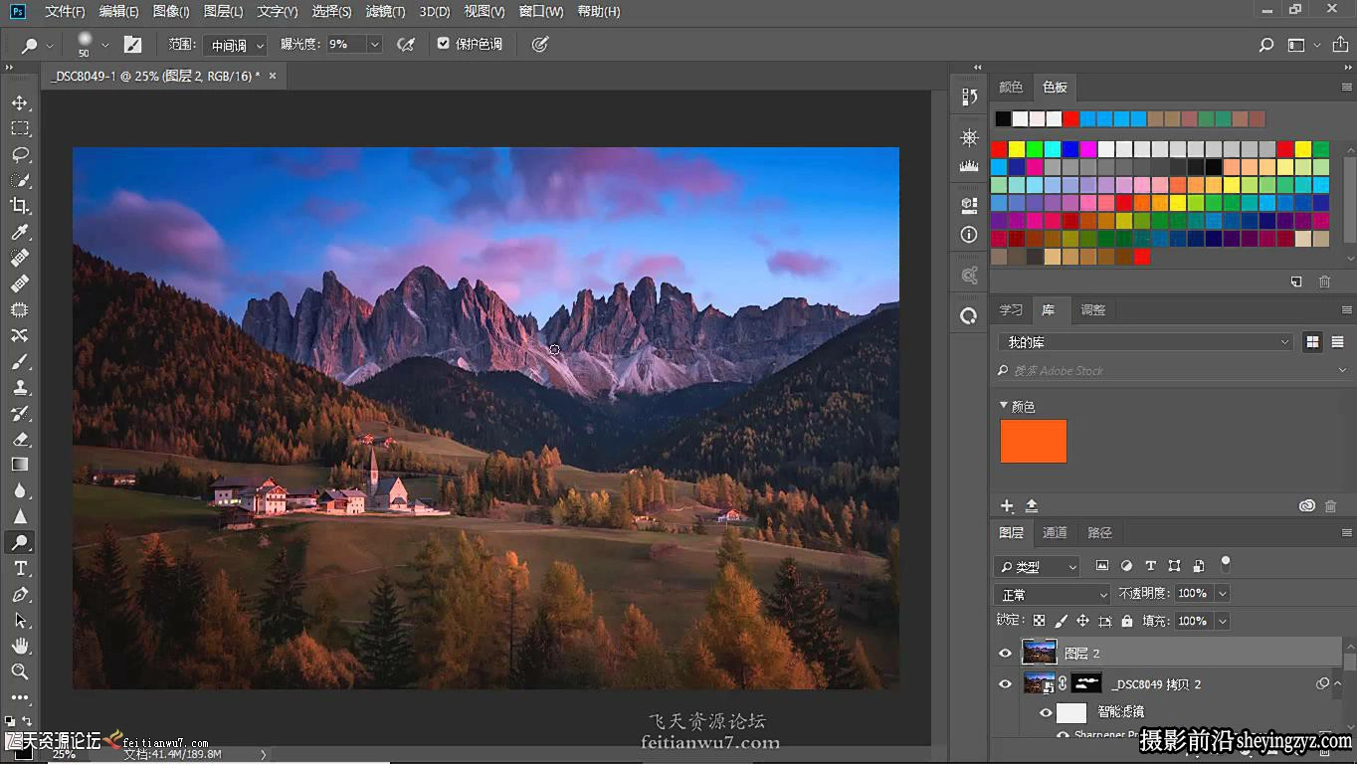This screenshot has height=764, width=1357.
Task: Open the layer filter 类型 dropdown
Action: [1037, 567]
